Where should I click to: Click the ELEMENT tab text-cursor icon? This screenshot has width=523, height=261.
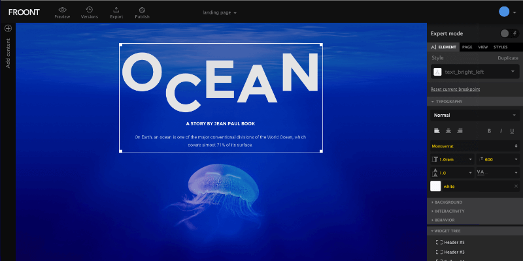(433, 47)
